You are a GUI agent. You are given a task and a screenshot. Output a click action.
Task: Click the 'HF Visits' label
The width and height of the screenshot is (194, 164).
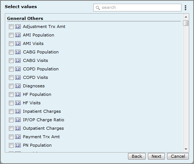pyautogui.click(x=32, y=103)
